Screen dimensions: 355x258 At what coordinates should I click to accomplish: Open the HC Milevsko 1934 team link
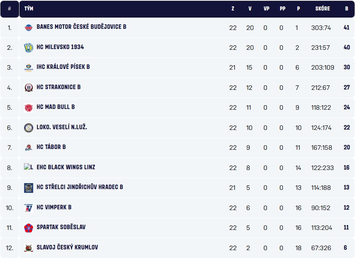click(60, 47)
